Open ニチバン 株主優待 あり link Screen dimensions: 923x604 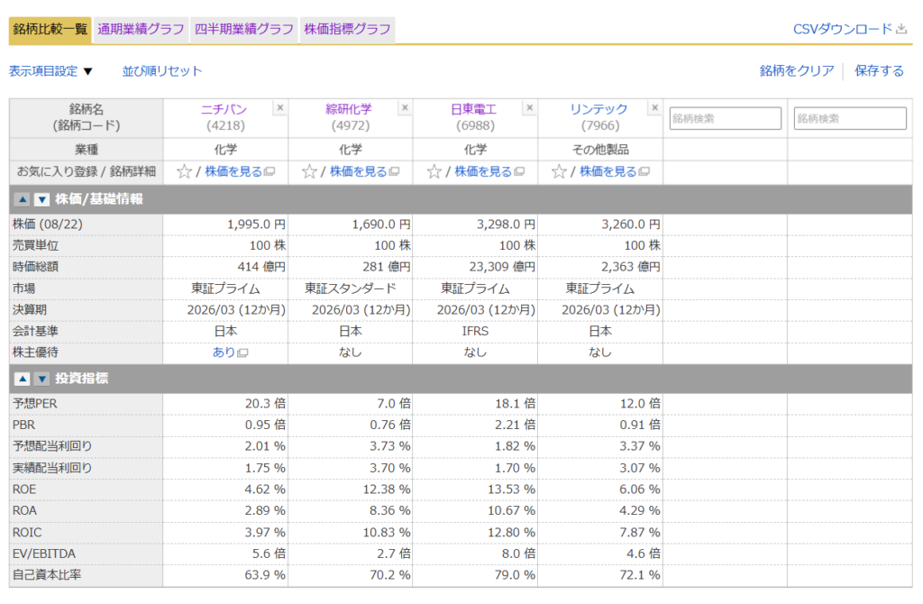(x=224, y=352)
